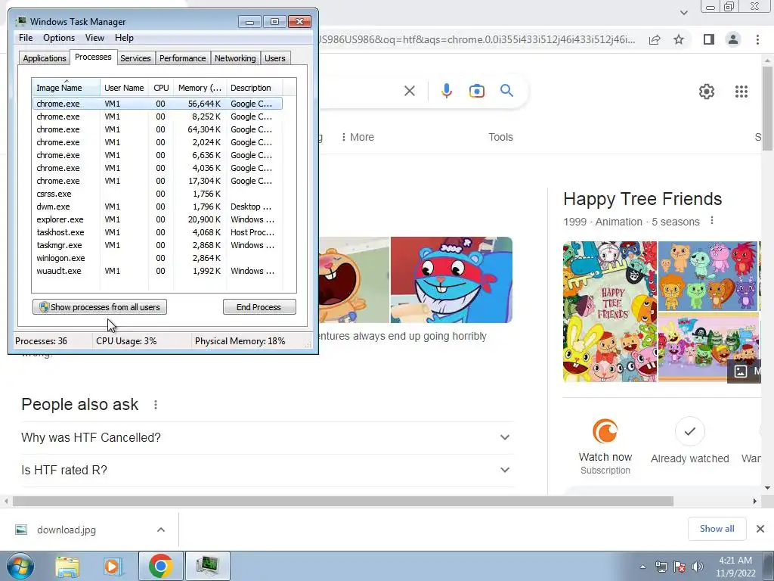
Task: Open the More search filters dropdown
Action: (358, 138)
